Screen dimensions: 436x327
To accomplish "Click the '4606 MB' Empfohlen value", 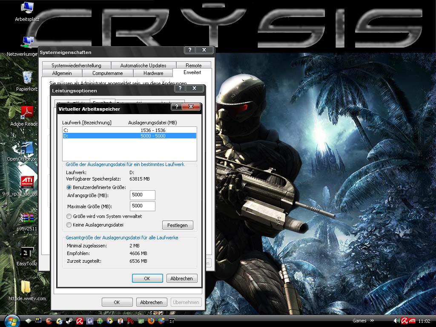I will click(138, 253).
